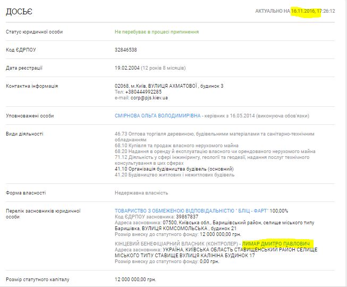Click the status text Не перебуває в процесі припинення
This screenshot has height=287, width=347.
point(157,32)
